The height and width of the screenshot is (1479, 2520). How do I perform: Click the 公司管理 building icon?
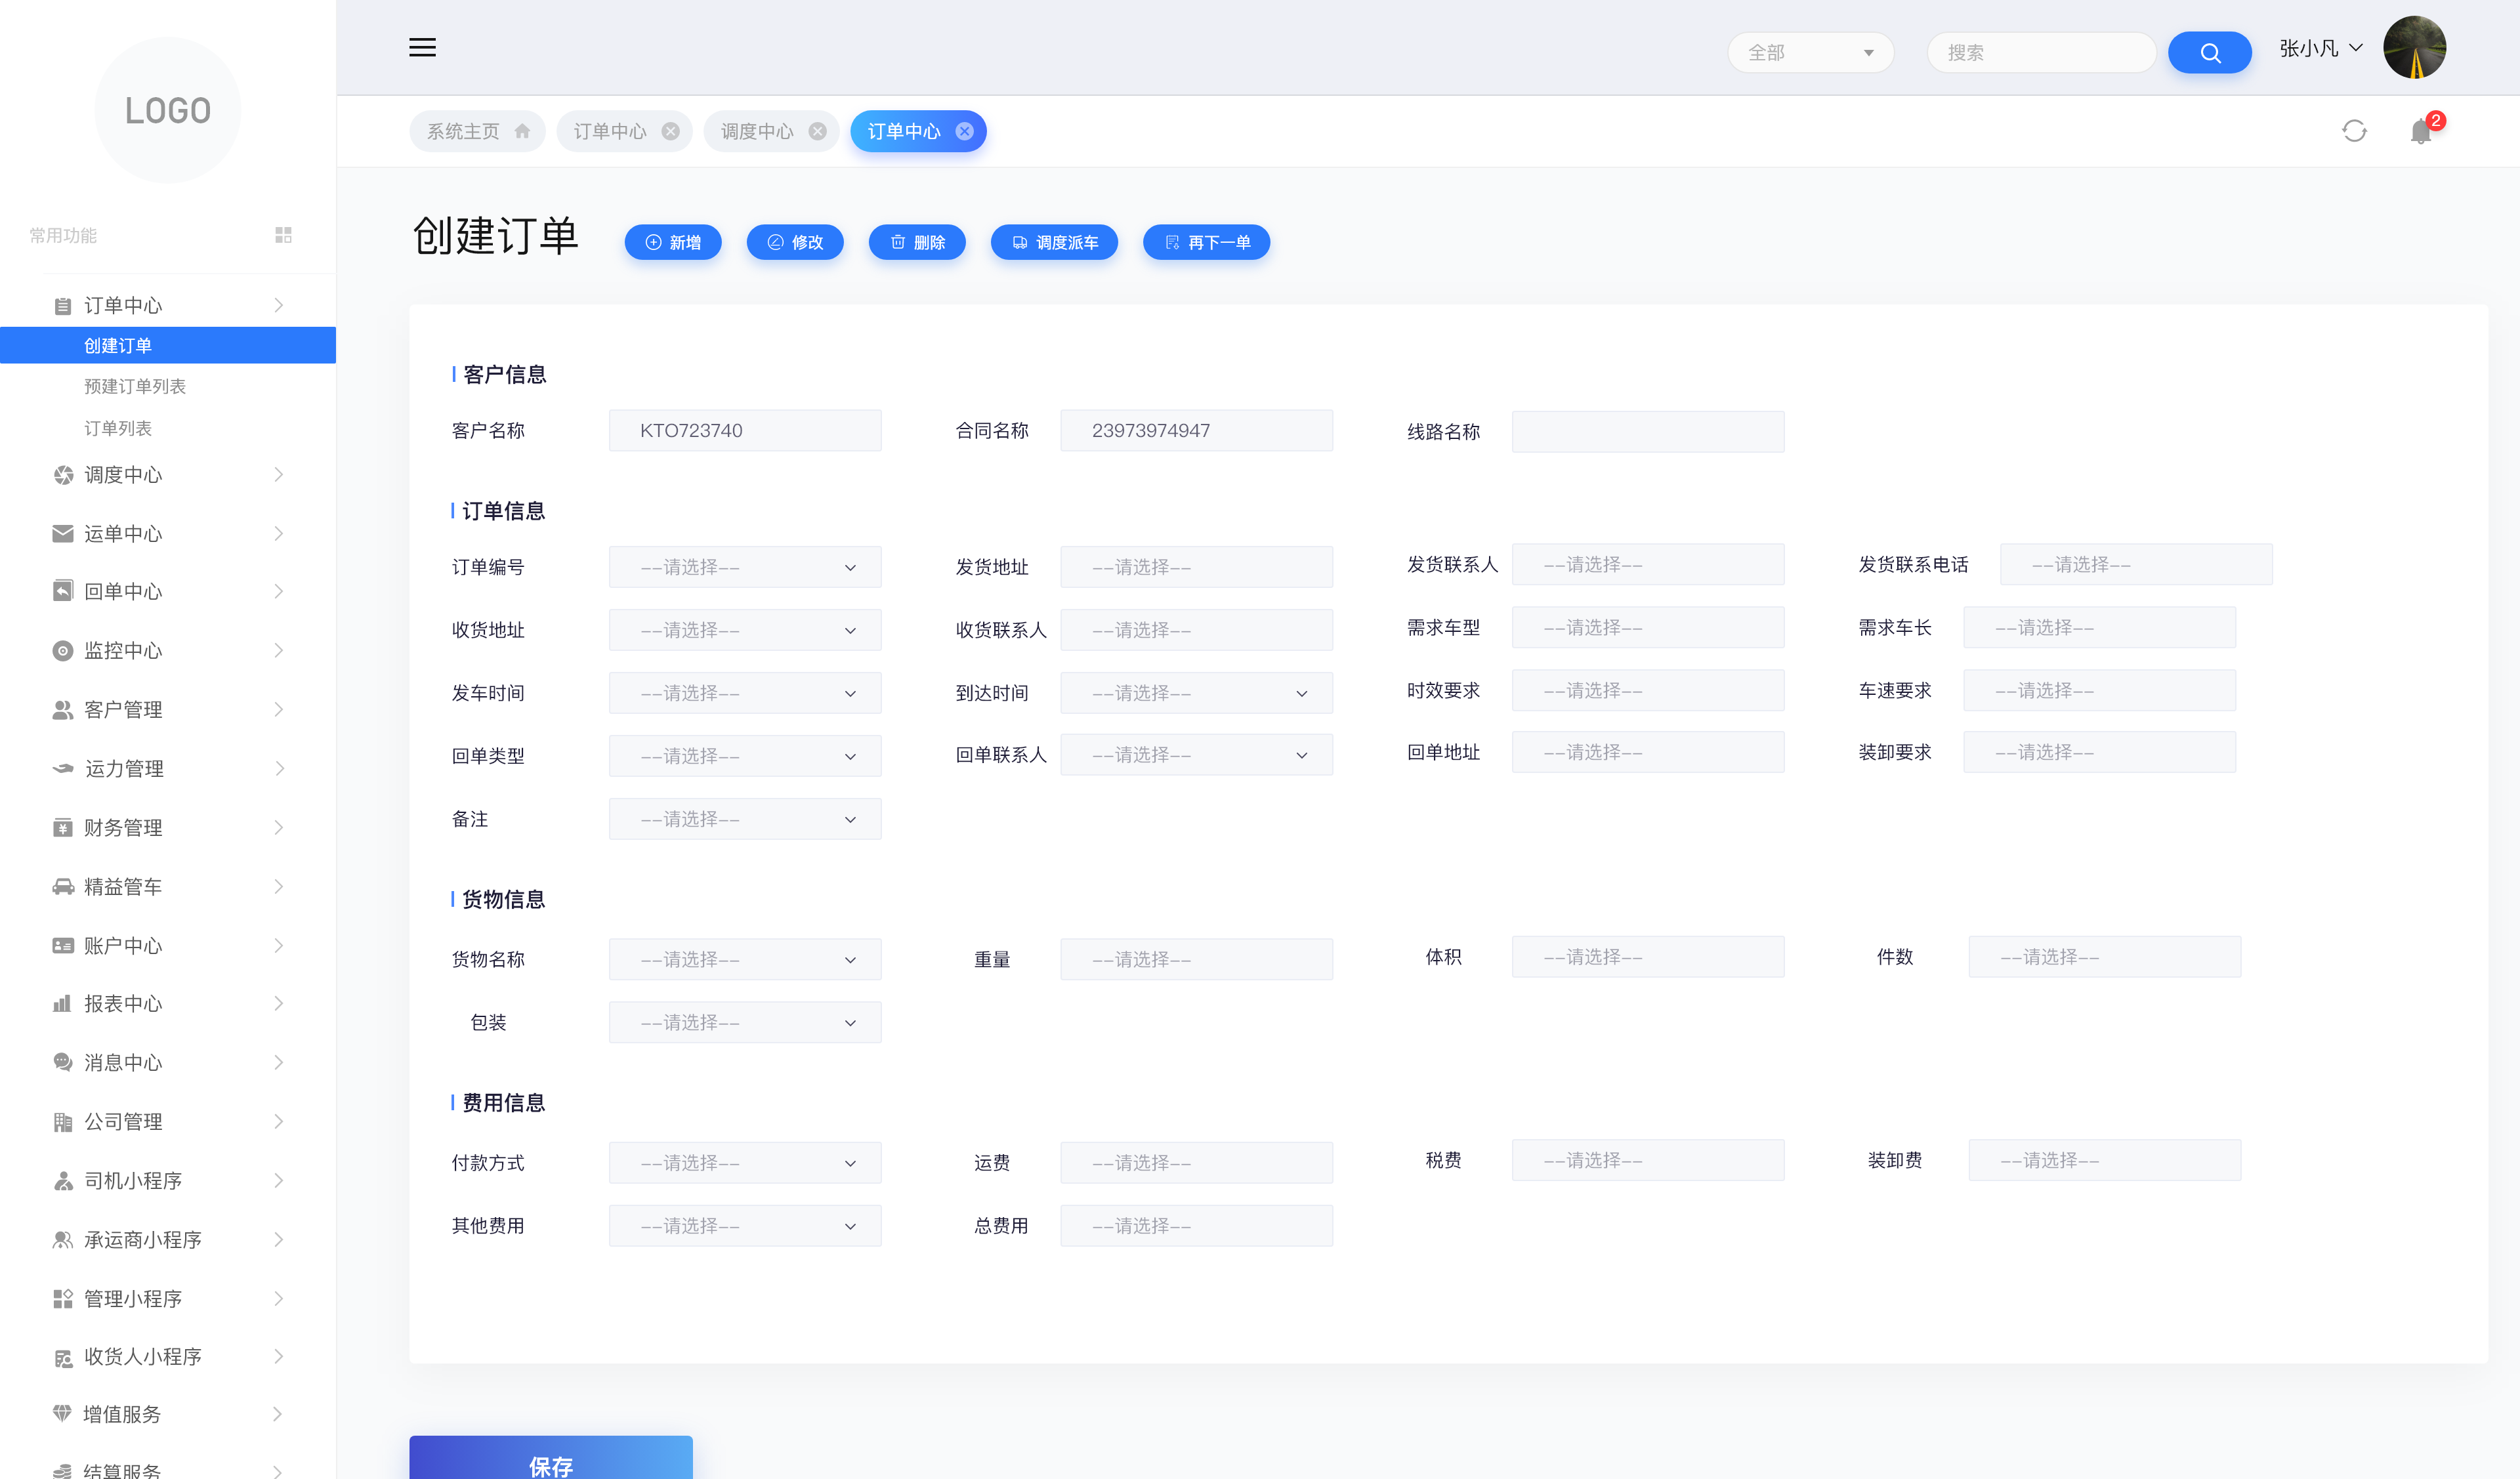(x=62, y=1121)
